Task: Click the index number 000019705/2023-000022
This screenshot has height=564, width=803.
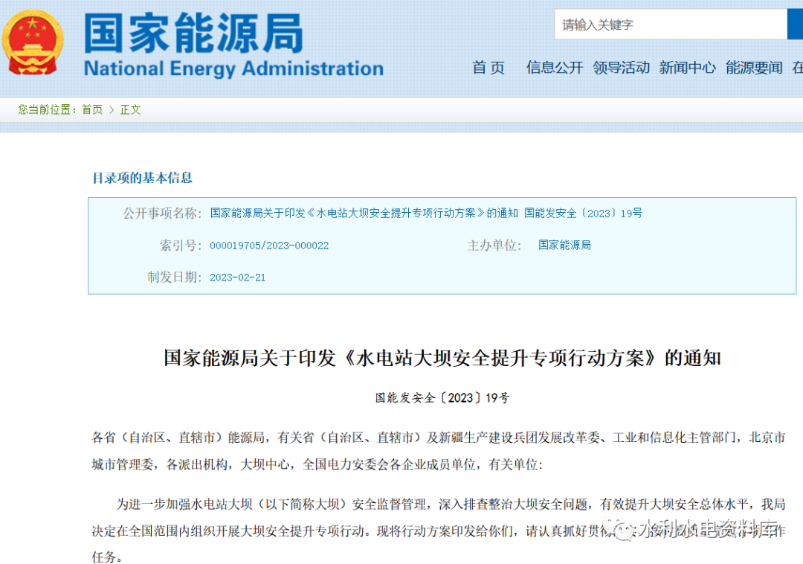Action: pos(269,246)
